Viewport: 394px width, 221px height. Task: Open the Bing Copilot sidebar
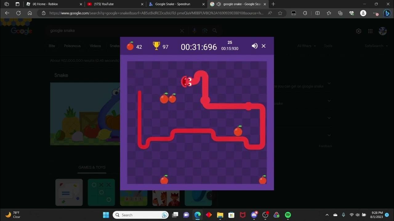pos(387,13)
